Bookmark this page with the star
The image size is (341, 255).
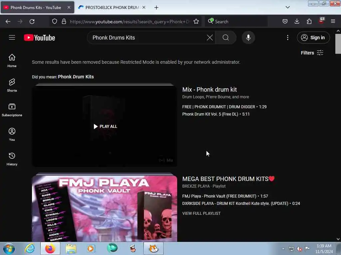pos(196,21)
